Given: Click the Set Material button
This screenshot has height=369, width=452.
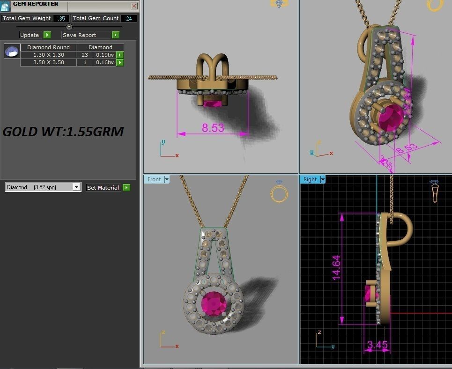Looking at the screenshot, I should tap(104, 188).
